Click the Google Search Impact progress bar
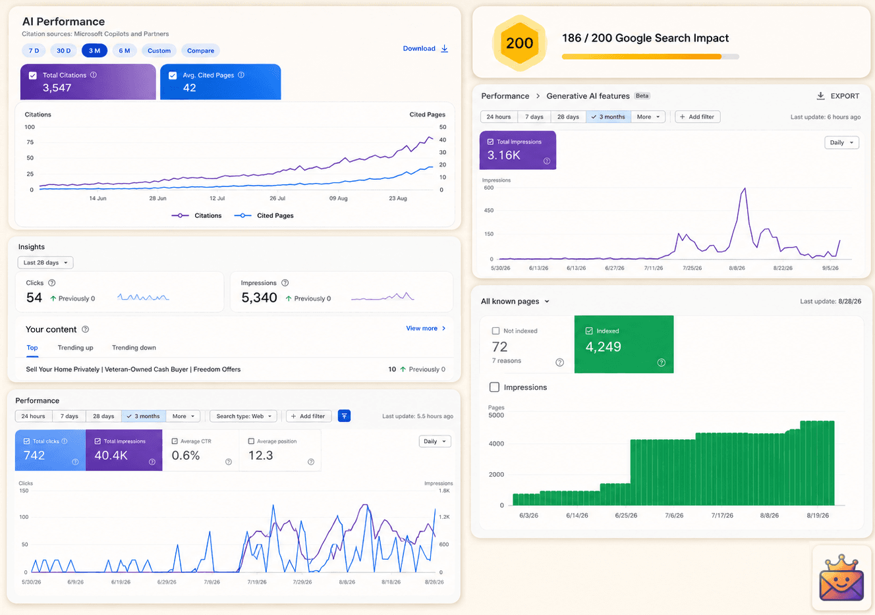 [x=650, y=57]
